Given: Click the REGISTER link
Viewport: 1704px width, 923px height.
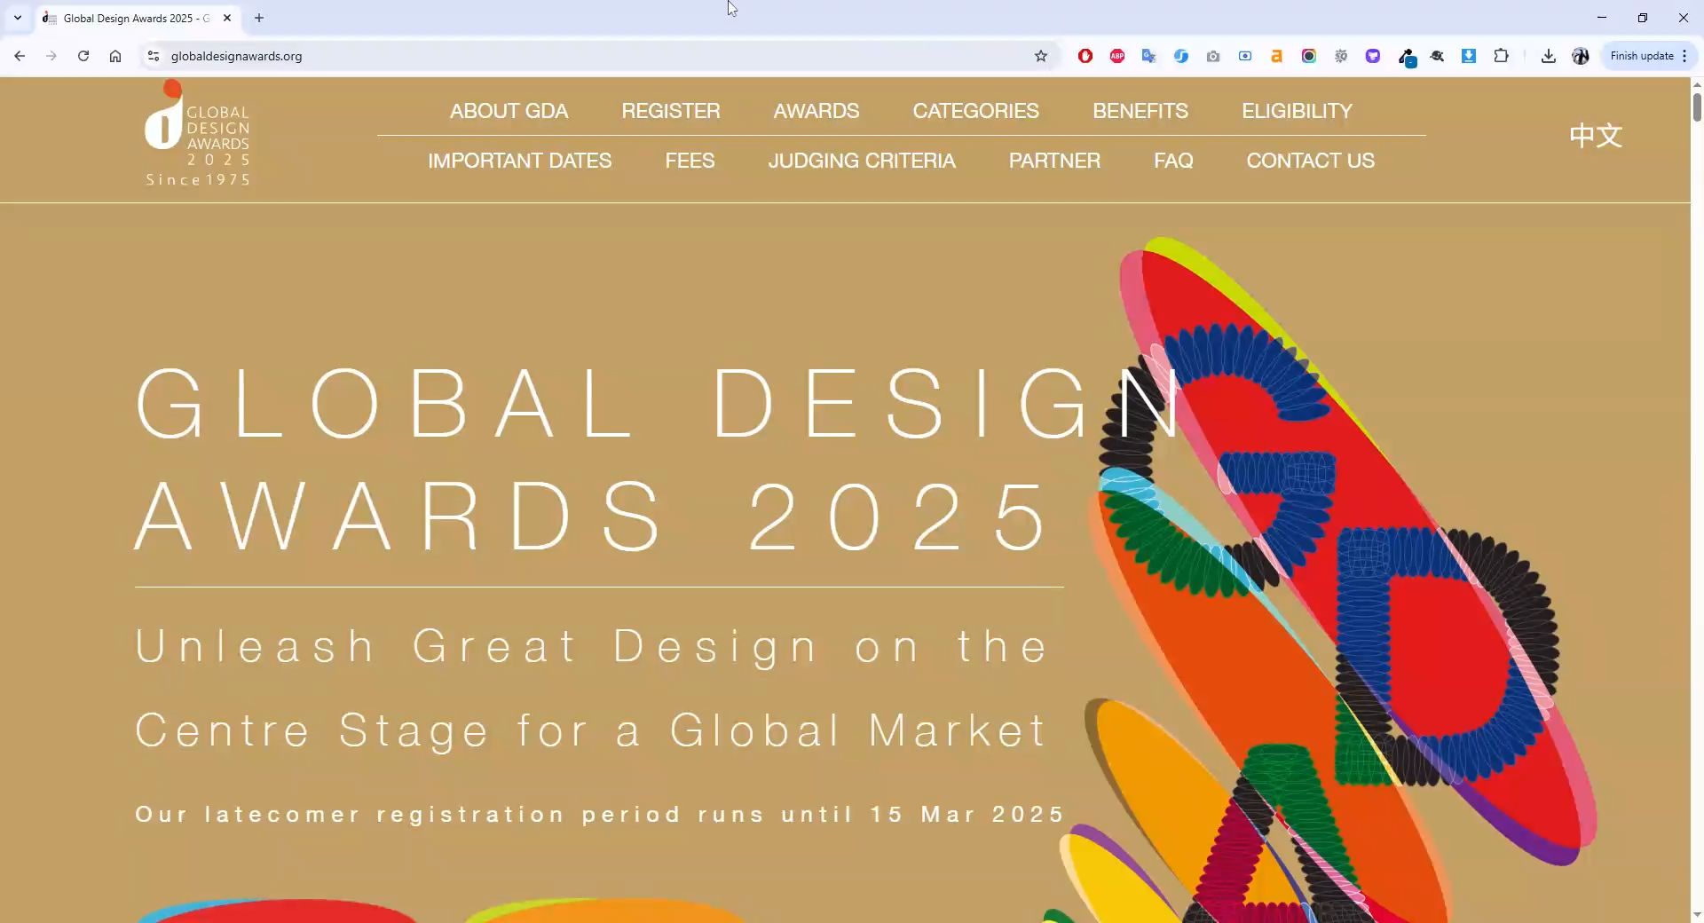Looking at the screenshot, I should coord(670,111).
